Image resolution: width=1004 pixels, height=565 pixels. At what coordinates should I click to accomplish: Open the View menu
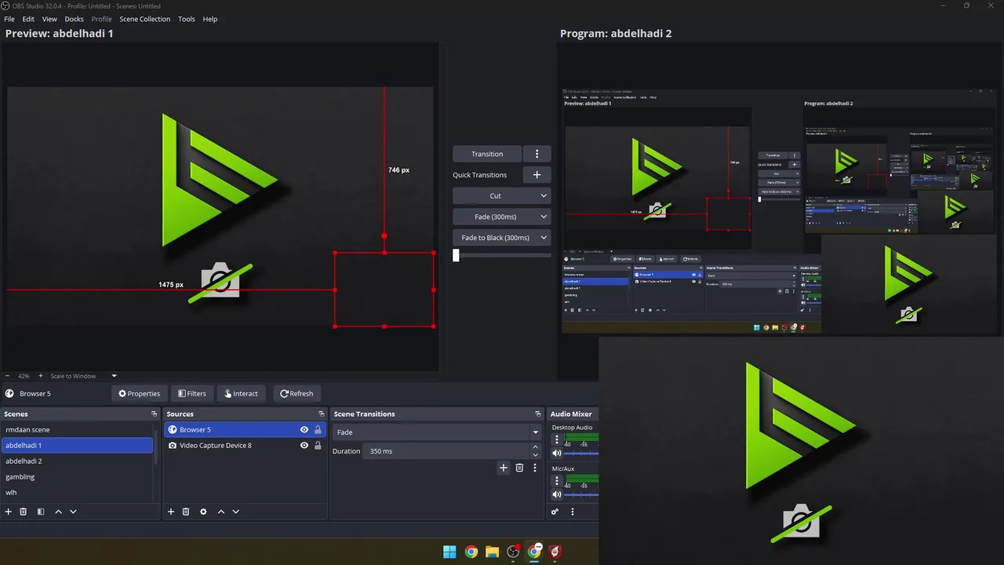49,19
